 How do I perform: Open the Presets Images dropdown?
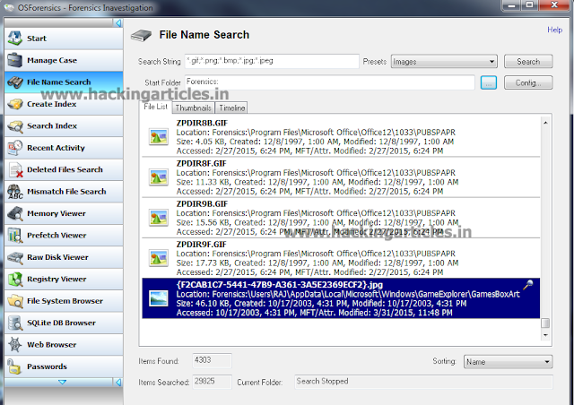(x=444, y=62)
